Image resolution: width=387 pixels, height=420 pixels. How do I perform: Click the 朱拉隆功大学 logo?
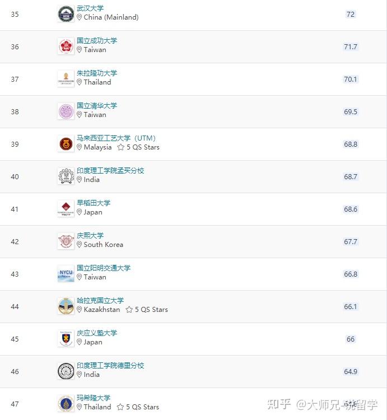pos(66,79)
